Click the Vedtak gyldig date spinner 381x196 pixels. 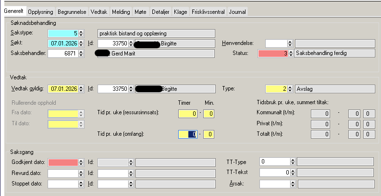pos(81,89)
